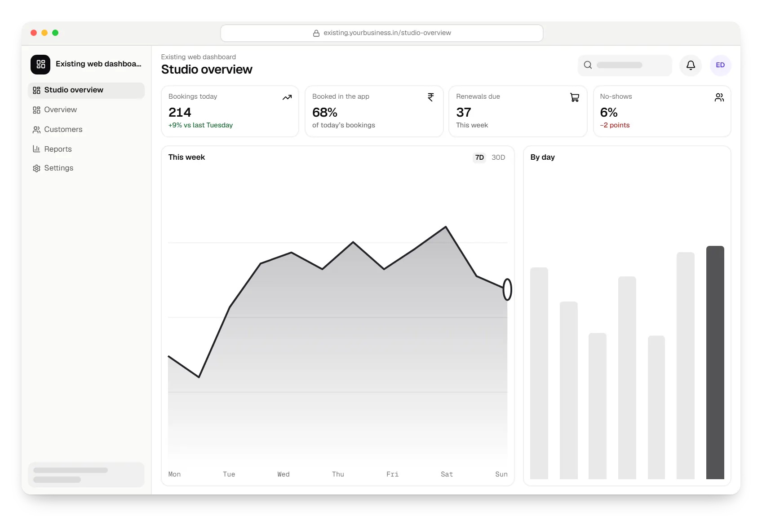The width and height of the screenshot is (762, 516).
Task: Click the '68%' value
Action: point(325,112)
